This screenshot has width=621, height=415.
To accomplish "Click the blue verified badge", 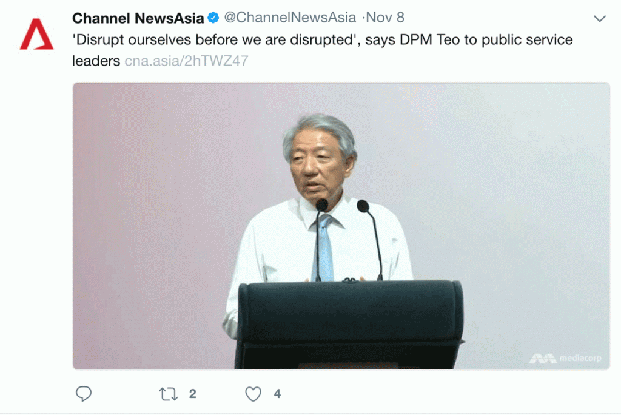I will tap(213, 18).
